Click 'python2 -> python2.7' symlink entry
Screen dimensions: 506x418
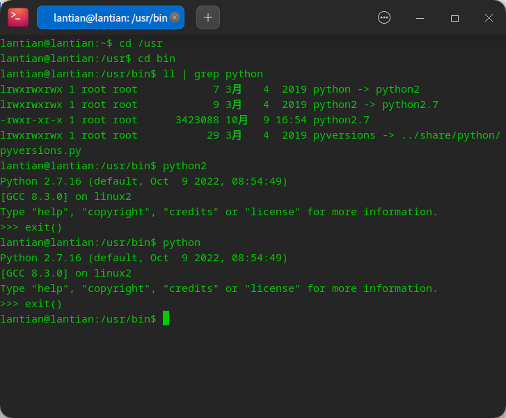[x=375, y=104]
